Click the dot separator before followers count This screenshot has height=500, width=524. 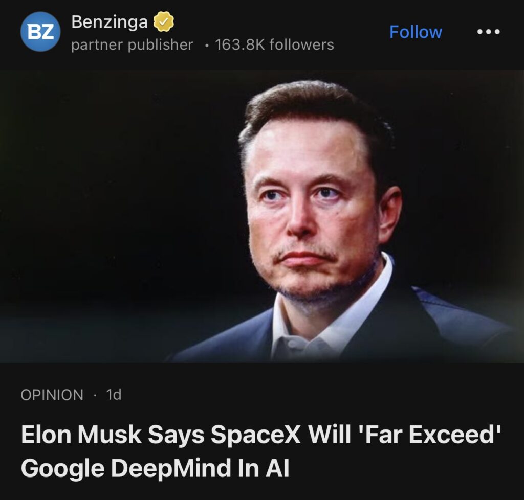207,46
